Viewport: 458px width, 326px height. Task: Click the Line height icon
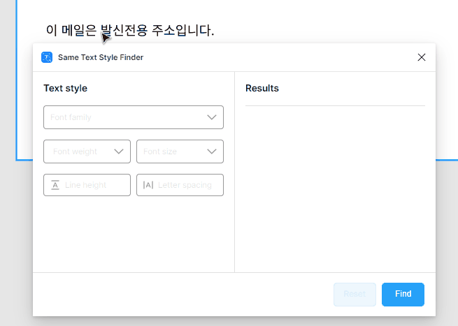pyautogui.click(x=55, y=185)
